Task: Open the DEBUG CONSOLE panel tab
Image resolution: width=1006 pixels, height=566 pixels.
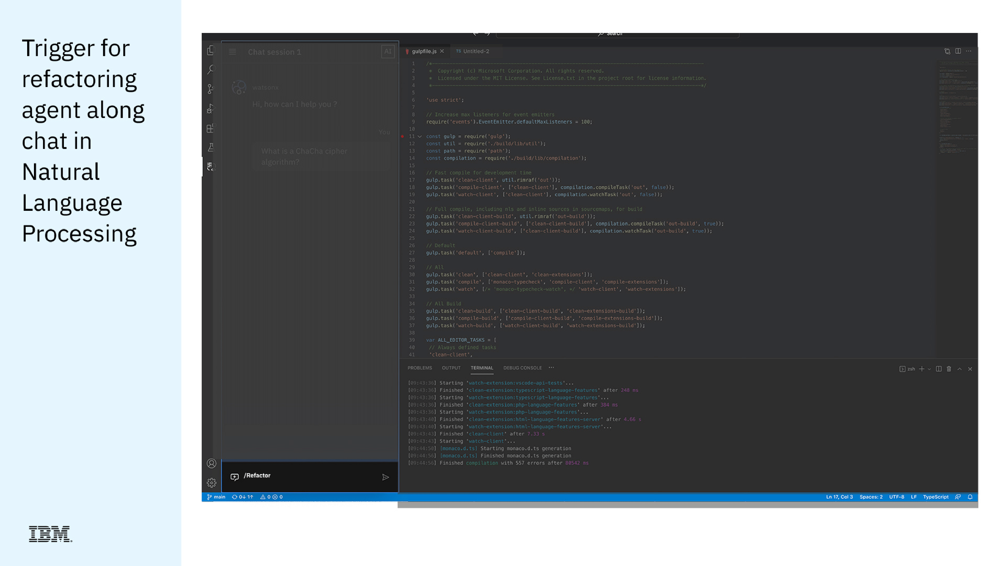Action: point(523,368)
